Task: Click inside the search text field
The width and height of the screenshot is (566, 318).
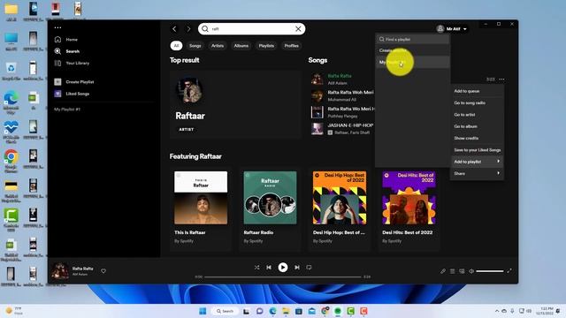Action: tap(251, 29)
